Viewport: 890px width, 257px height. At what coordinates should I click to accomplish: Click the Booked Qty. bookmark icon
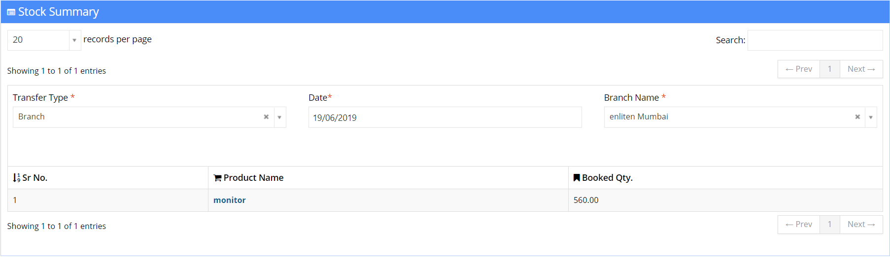click(577, 177)
